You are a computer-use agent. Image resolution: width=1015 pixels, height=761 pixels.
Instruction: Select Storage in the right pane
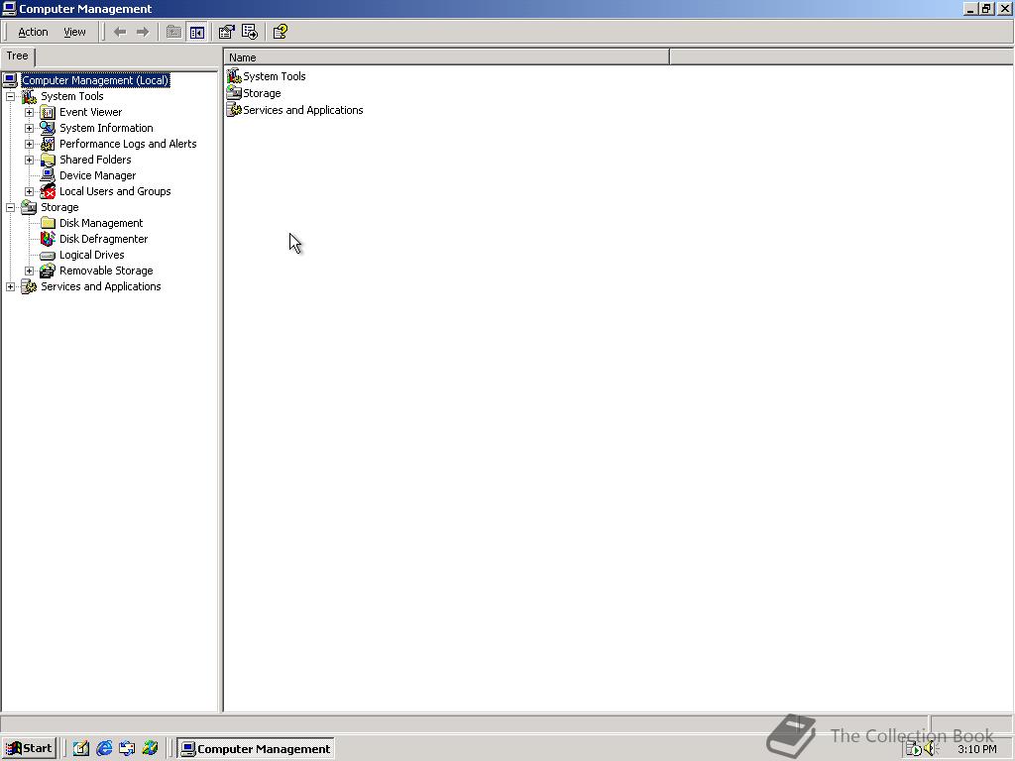[x=262, y=93]
